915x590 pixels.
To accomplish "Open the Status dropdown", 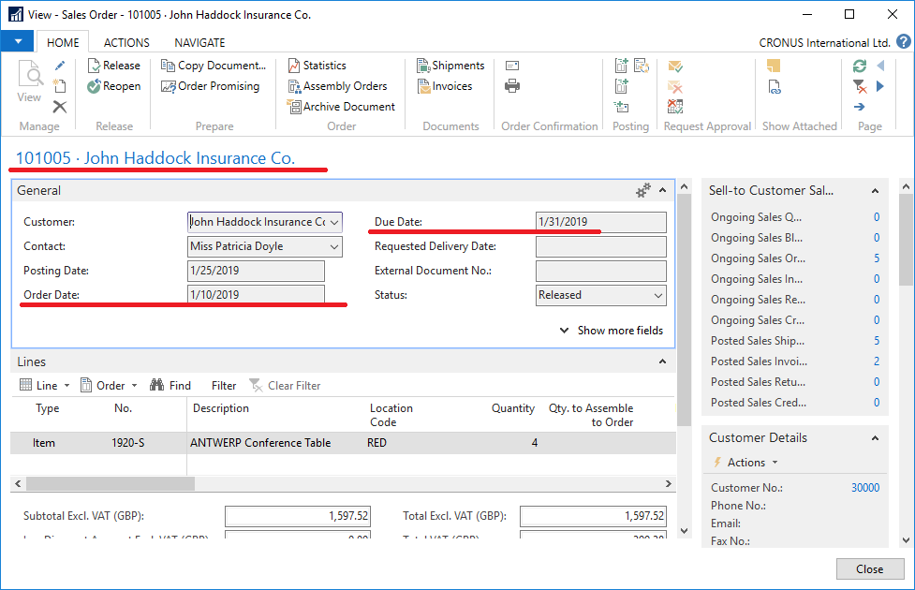I will coord(658,295).
